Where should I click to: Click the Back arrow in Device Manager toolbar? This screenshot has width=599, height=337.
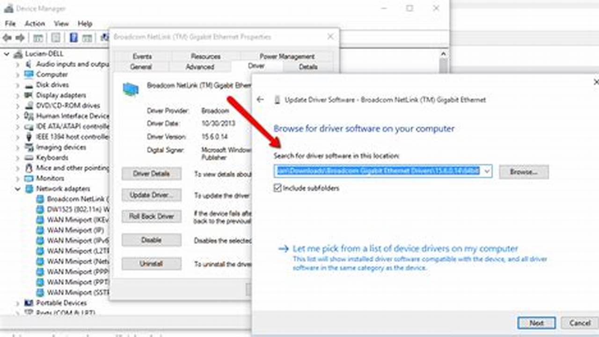point(7,37)
